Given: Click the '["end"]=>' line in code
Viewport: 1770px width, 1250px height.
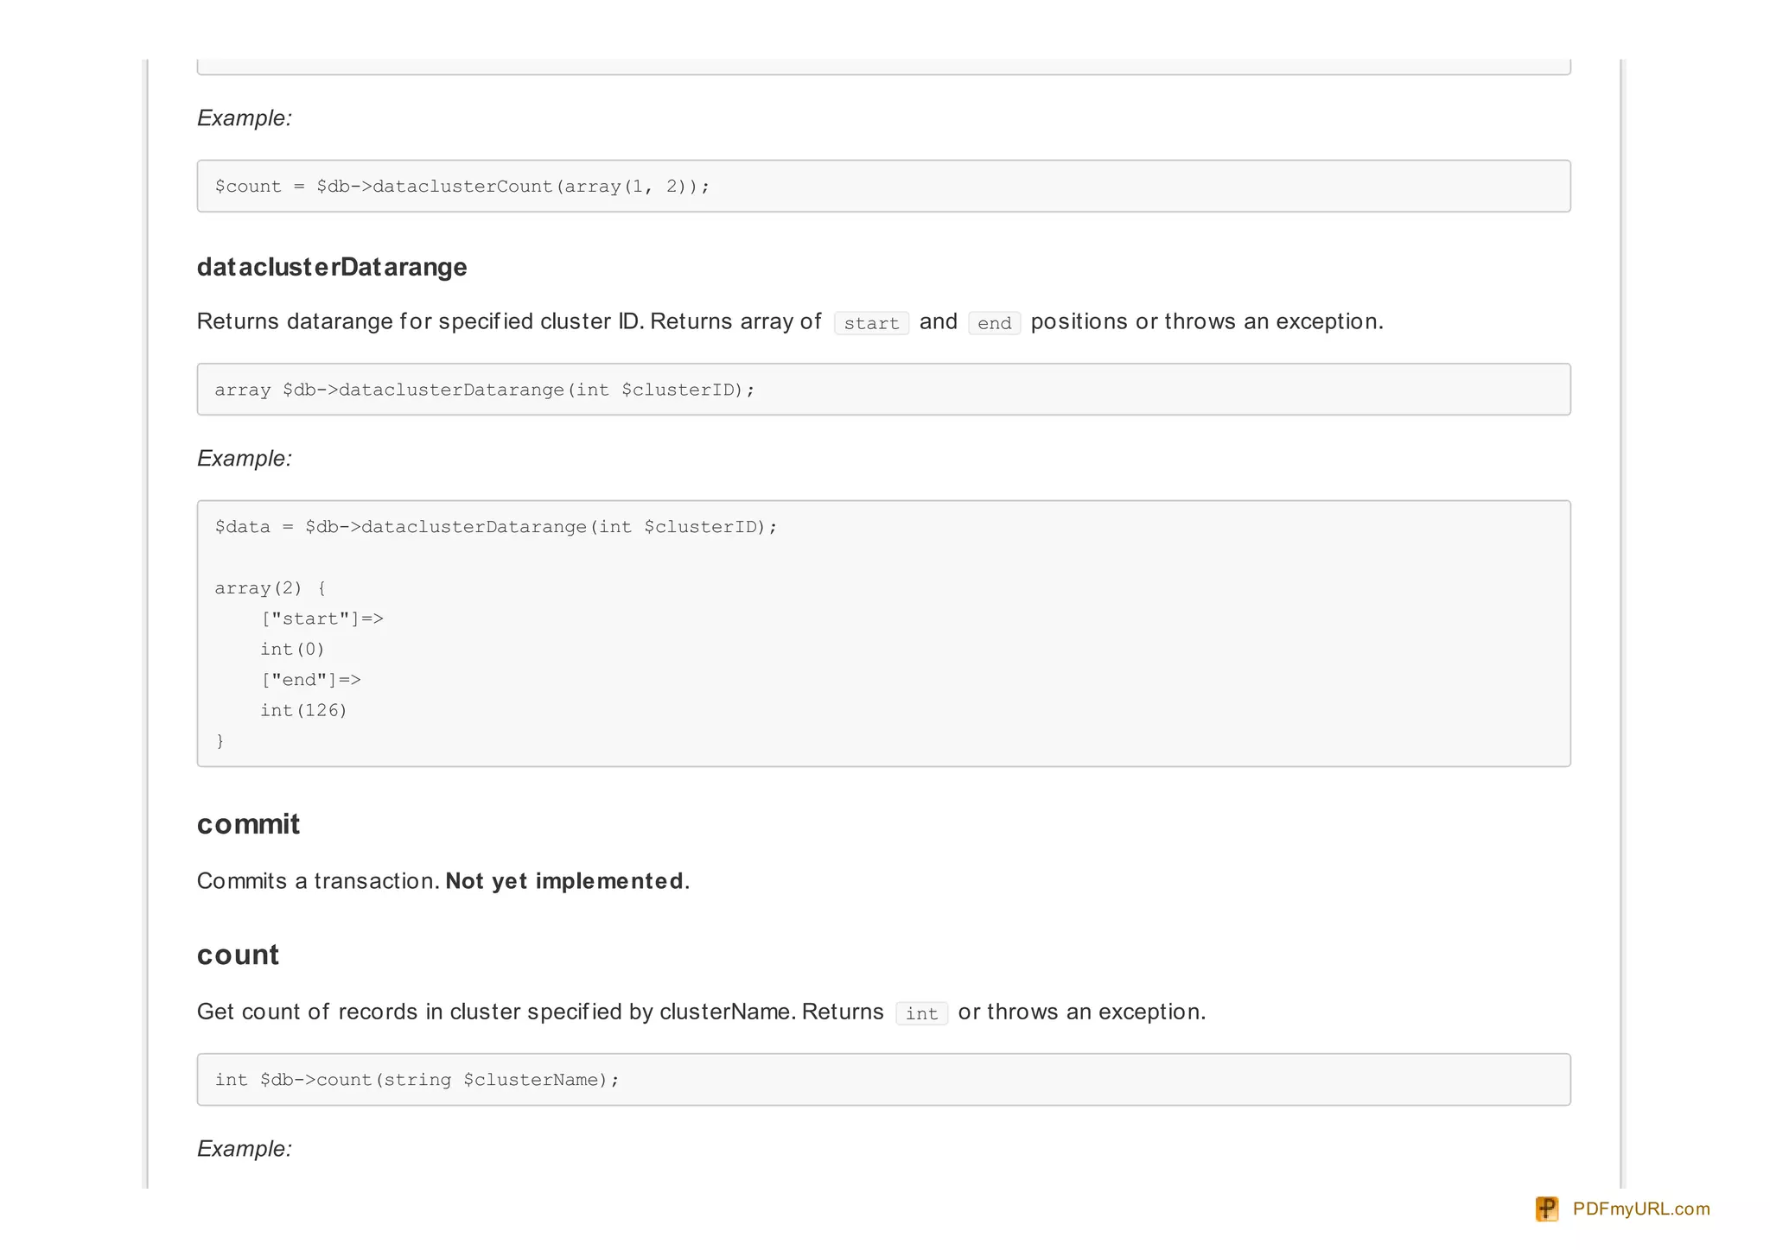Looking at the screenshot, I should [x=311, y=680].
